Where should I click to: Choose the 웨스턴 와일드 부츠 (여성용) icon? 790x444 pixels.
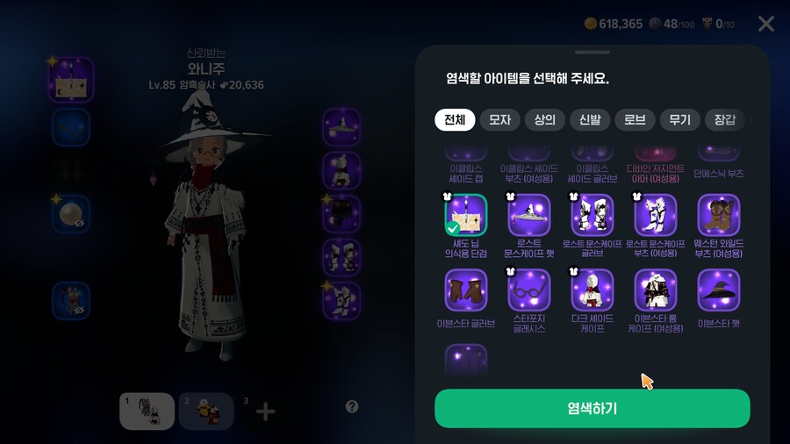(x=718, y=215)
